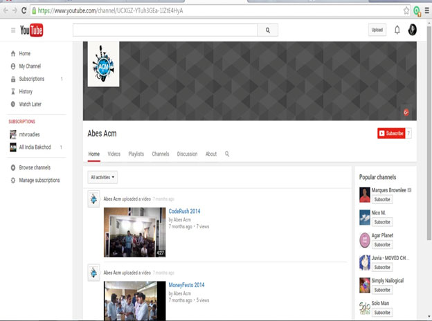Image resolution: width=432 pixels, height=321 pixels.
Task: Click the Upload button
Action: [377, 30]
